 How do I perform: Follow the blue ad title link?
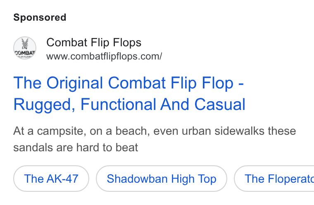click(129, 93)
